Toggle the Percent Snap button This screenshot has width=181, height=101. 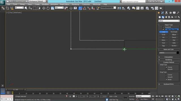pos(89,8)
